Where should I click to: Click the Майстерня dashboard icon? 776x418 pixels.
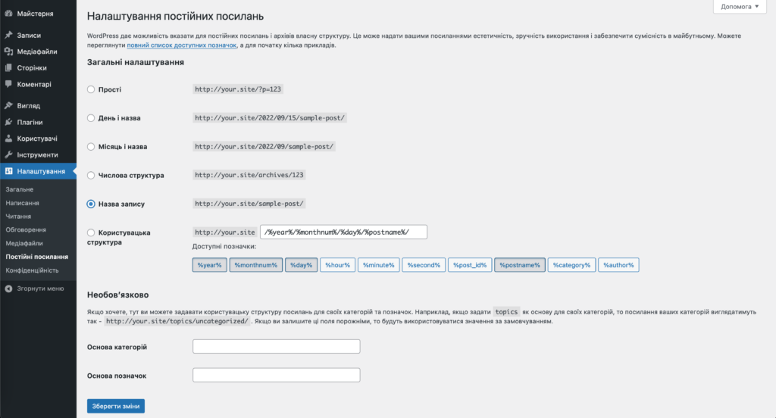(x=8, y=14)
